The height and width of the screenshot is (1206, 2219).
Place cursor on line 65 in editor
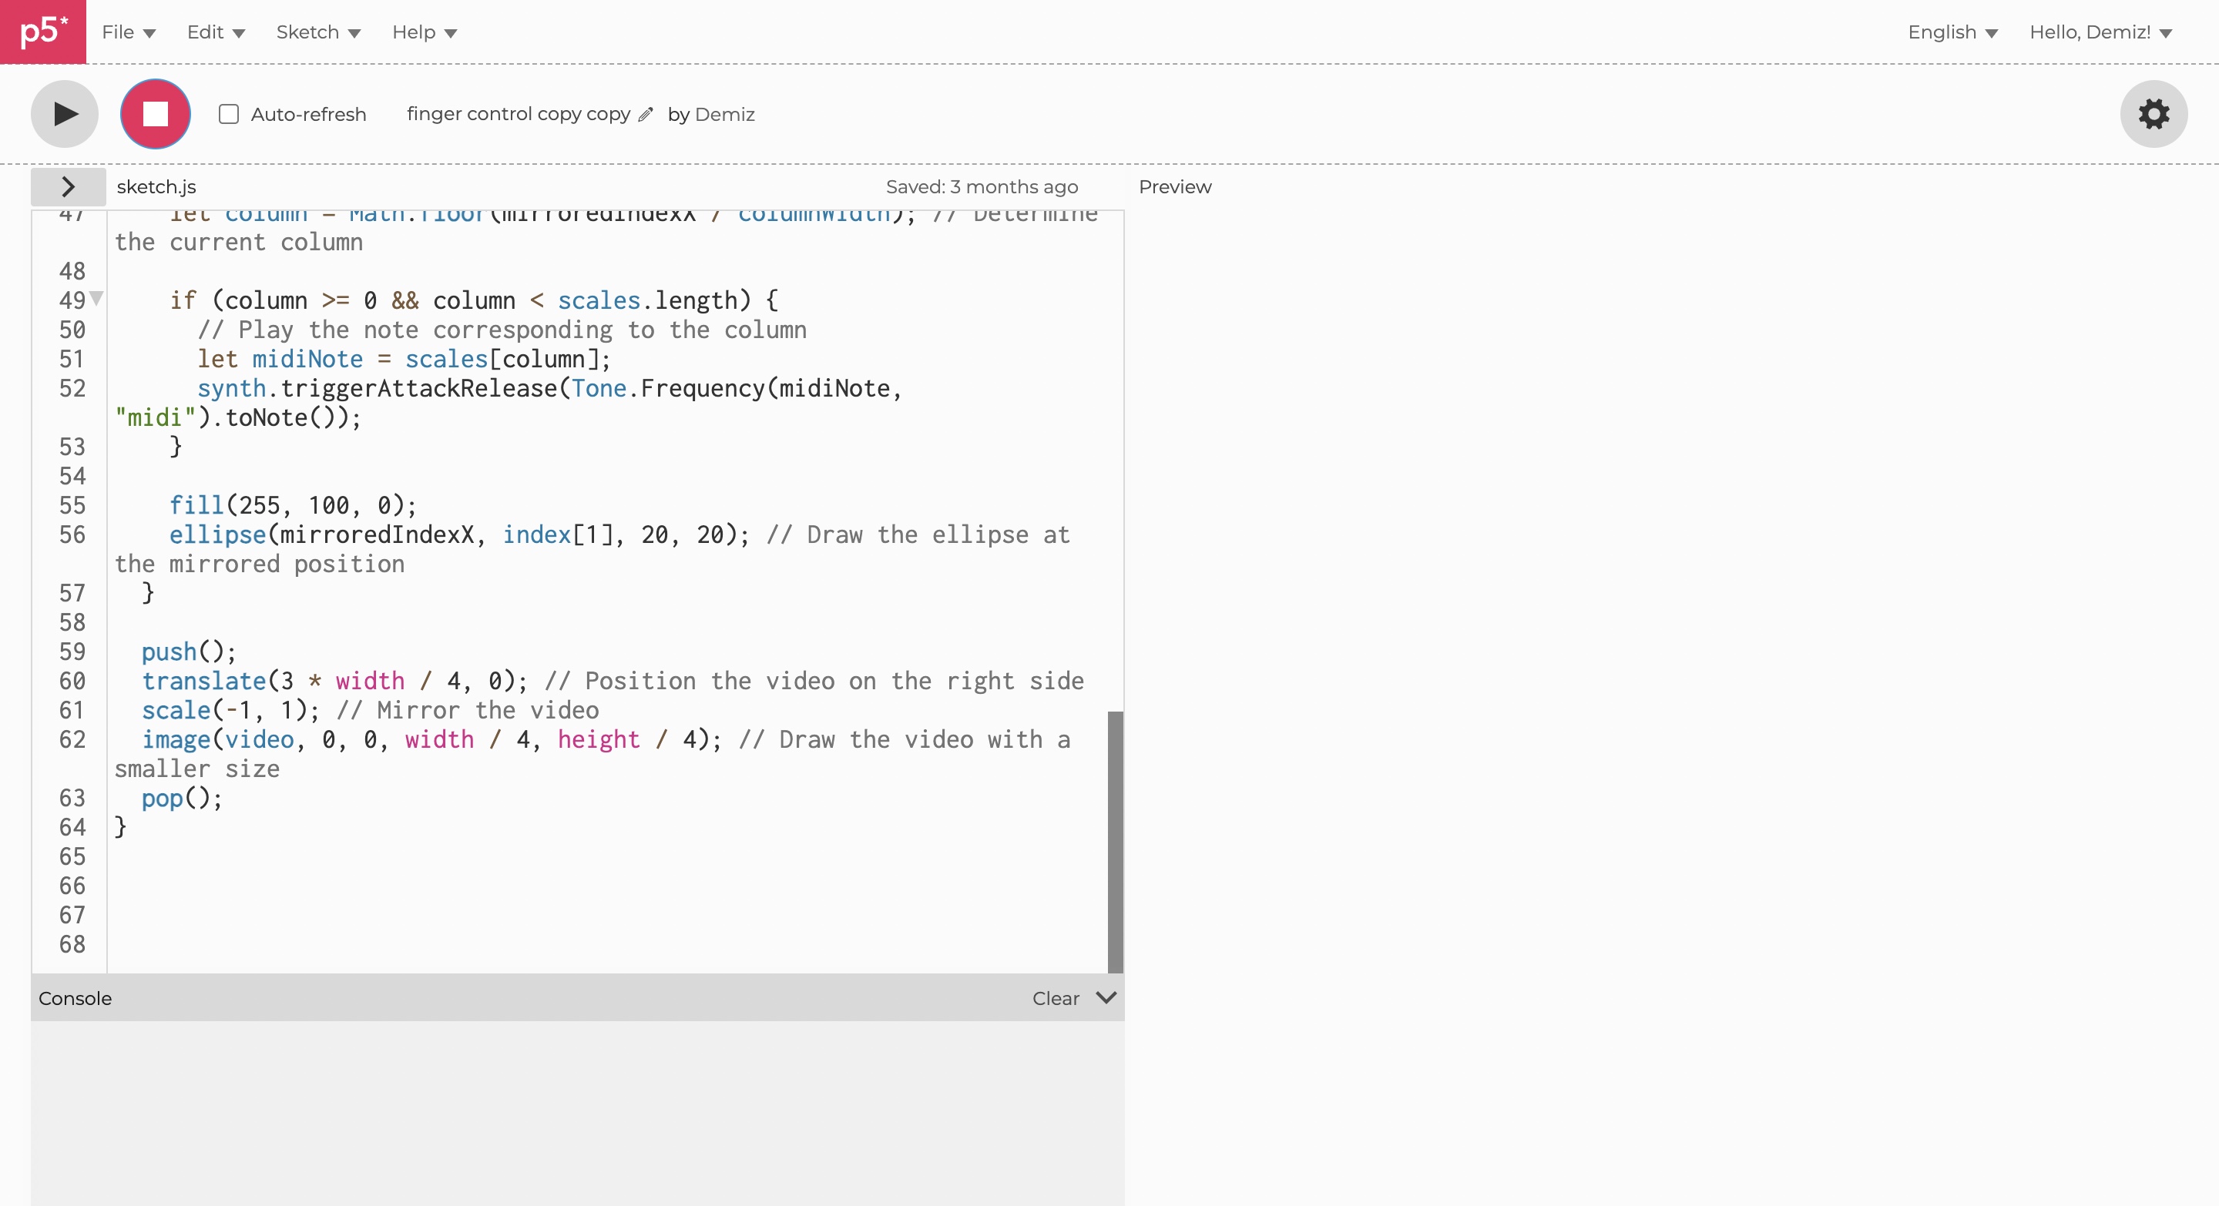tap(344, 856)
